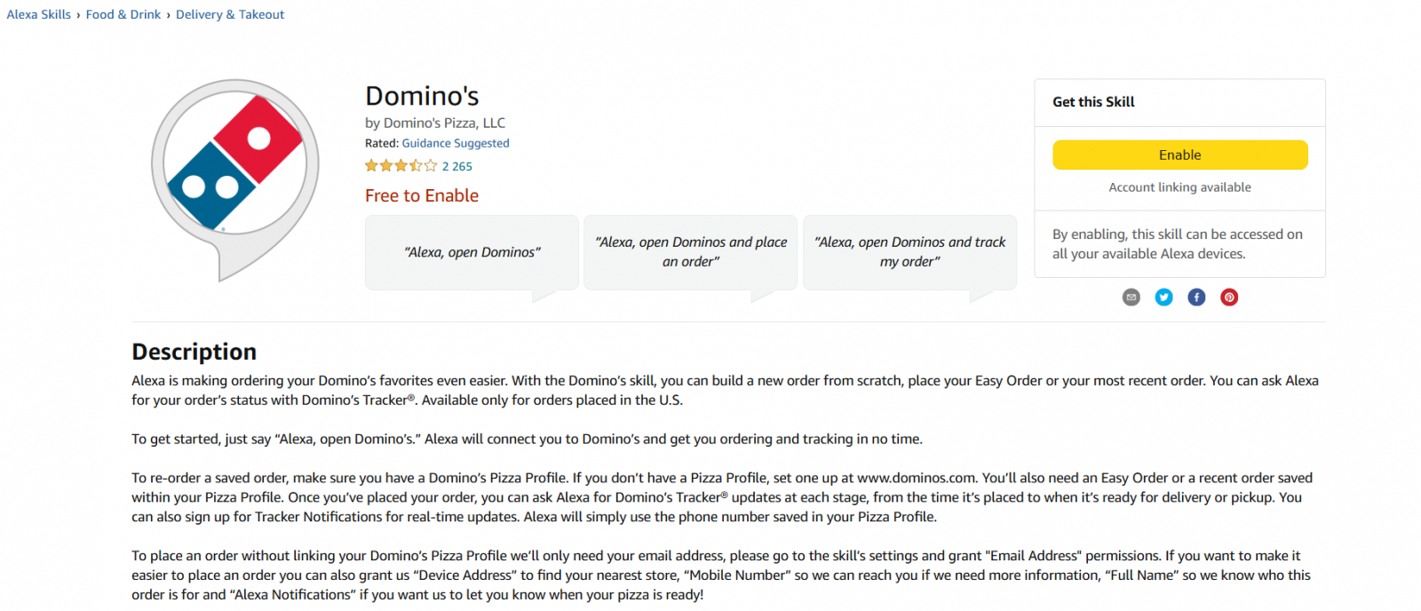
Task: Open Delivery & Takeout breadcrumb link
Action: pyautogui.click(x=230, y=15)
